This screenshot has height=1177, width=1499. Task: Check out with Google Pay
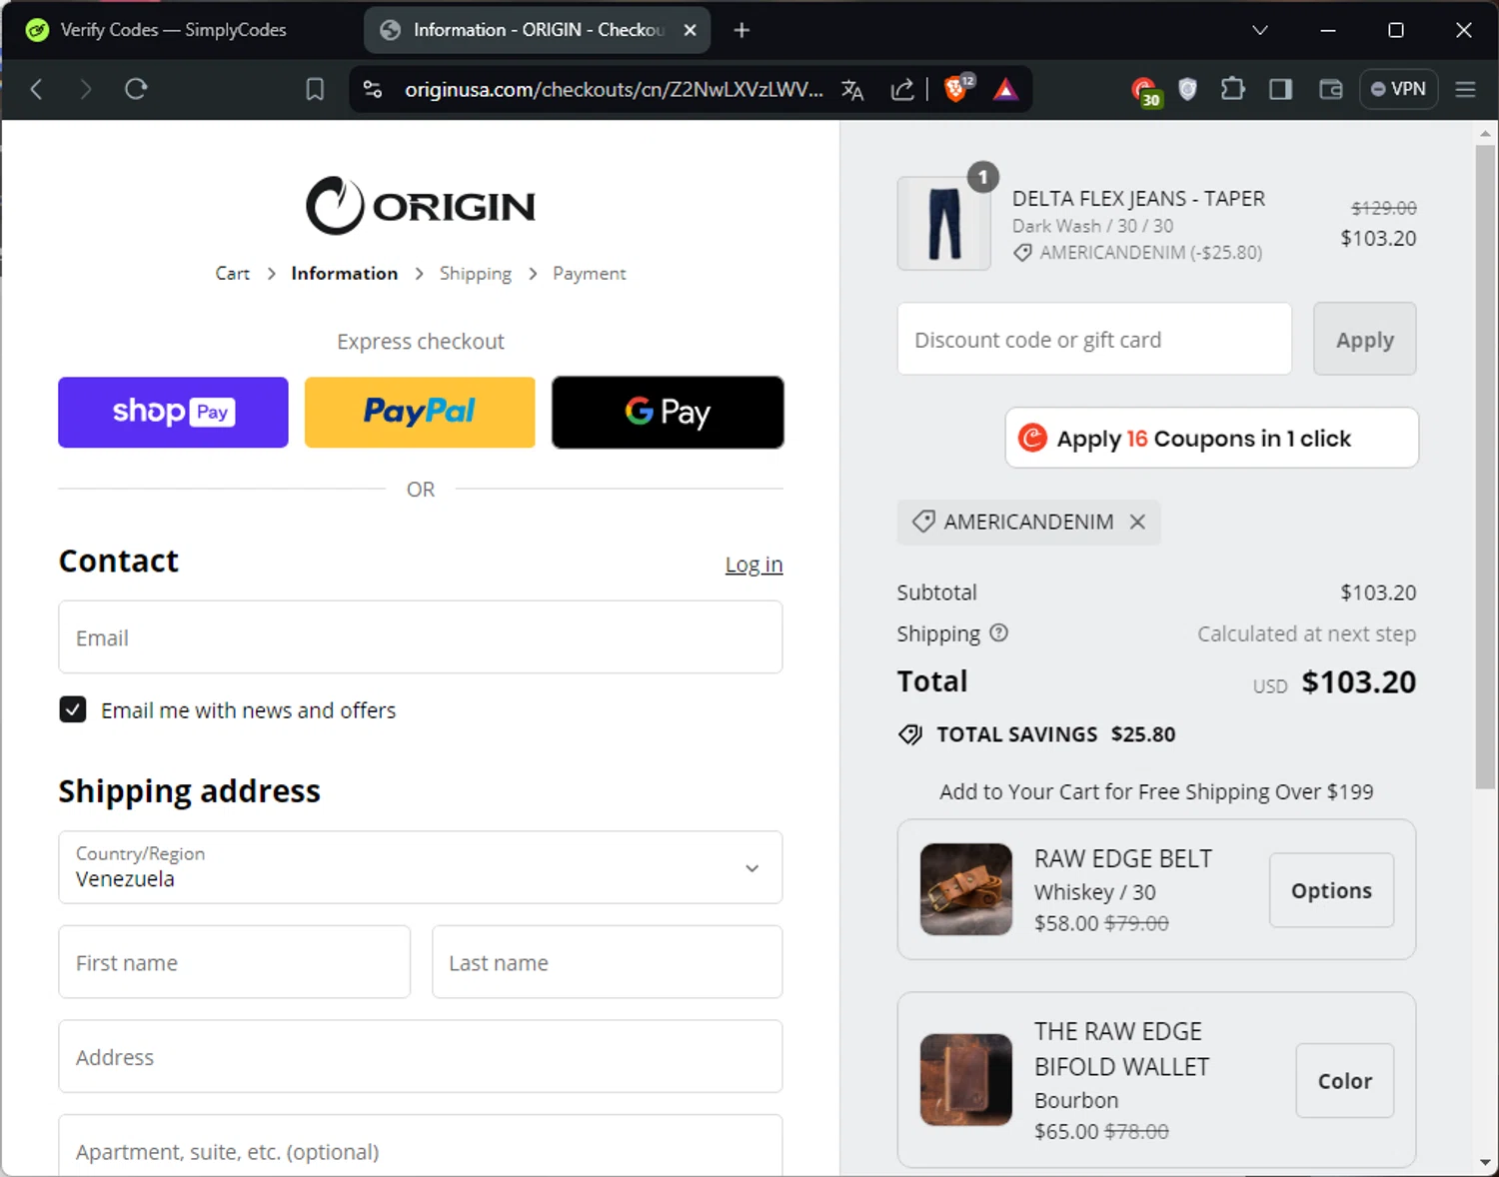pyautogui.click(x=668, y=412)
